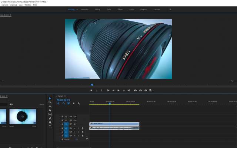Select the Type tool

coord(50,127)
